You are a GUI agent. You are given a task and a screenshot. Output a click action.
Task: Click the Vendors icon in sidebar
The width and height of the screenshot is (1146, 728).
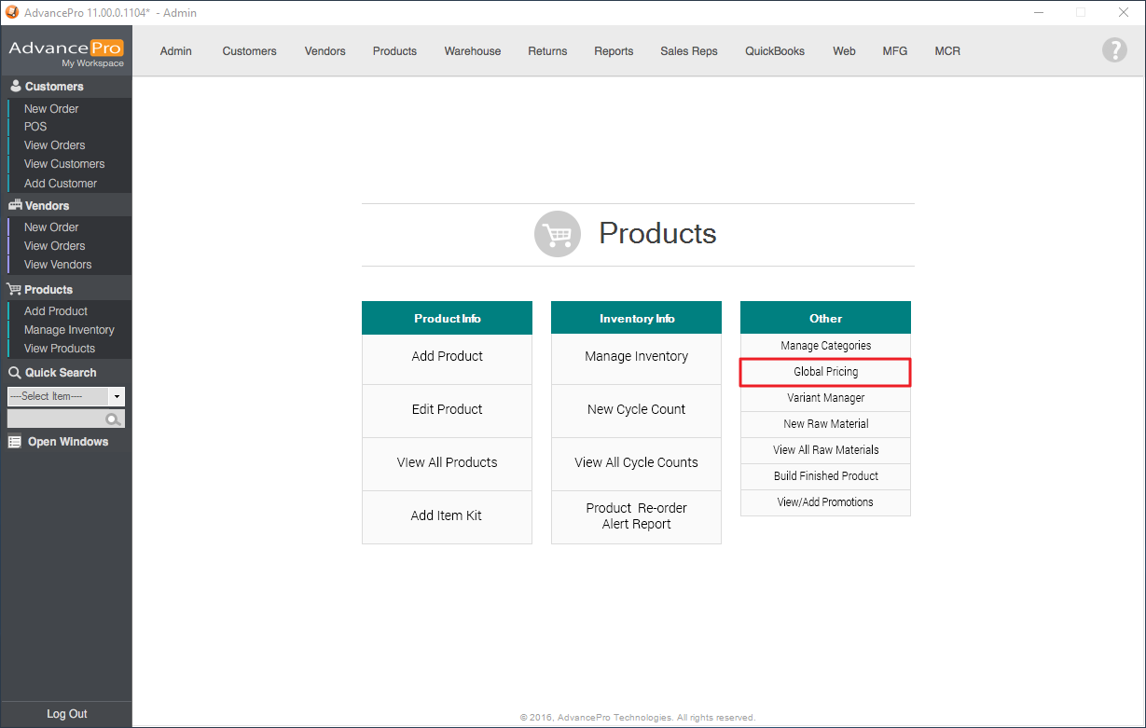(x=15, y=206)
